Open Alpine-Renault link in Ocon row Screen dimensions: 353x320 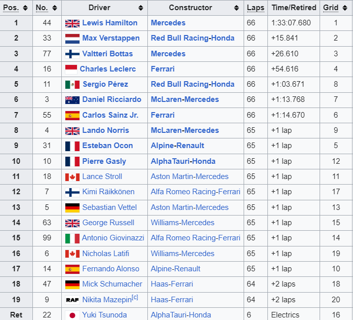pyautogui.click(x=177, y=146)
